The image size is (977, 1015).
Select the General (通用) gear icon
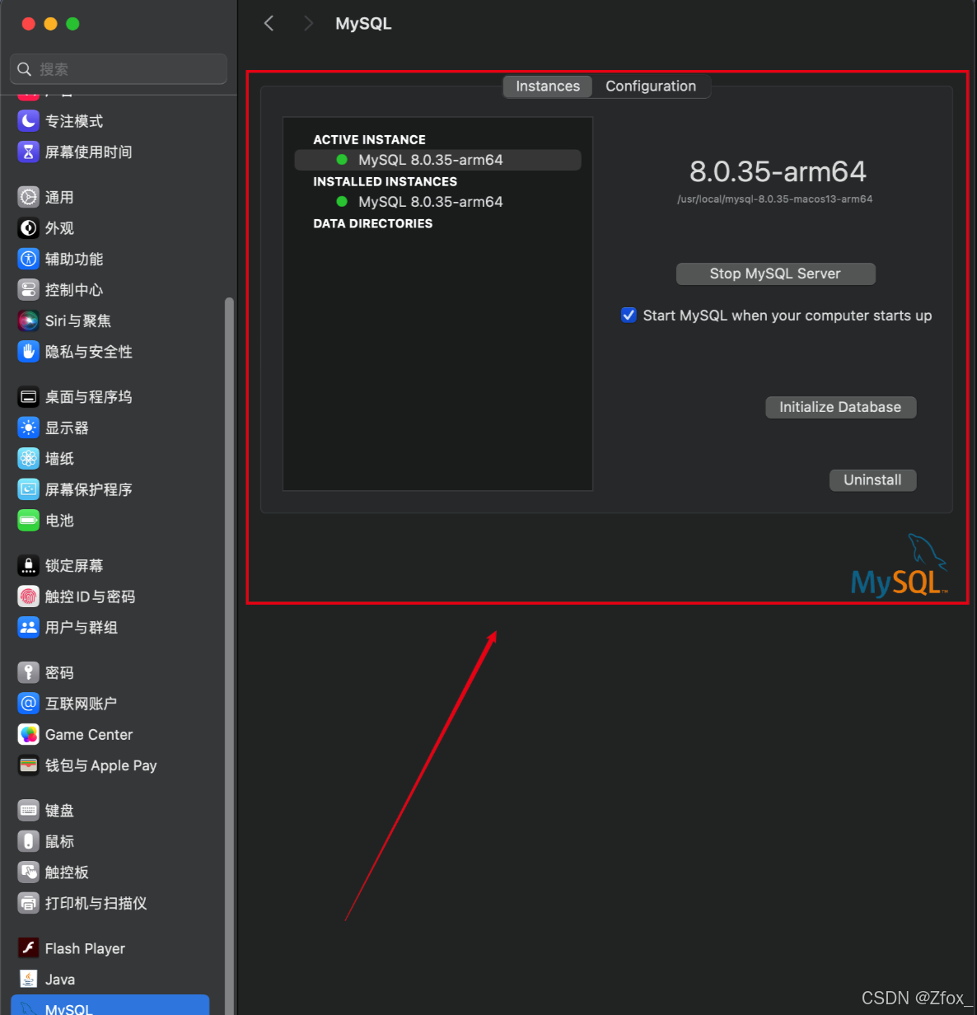coord(29,197)
